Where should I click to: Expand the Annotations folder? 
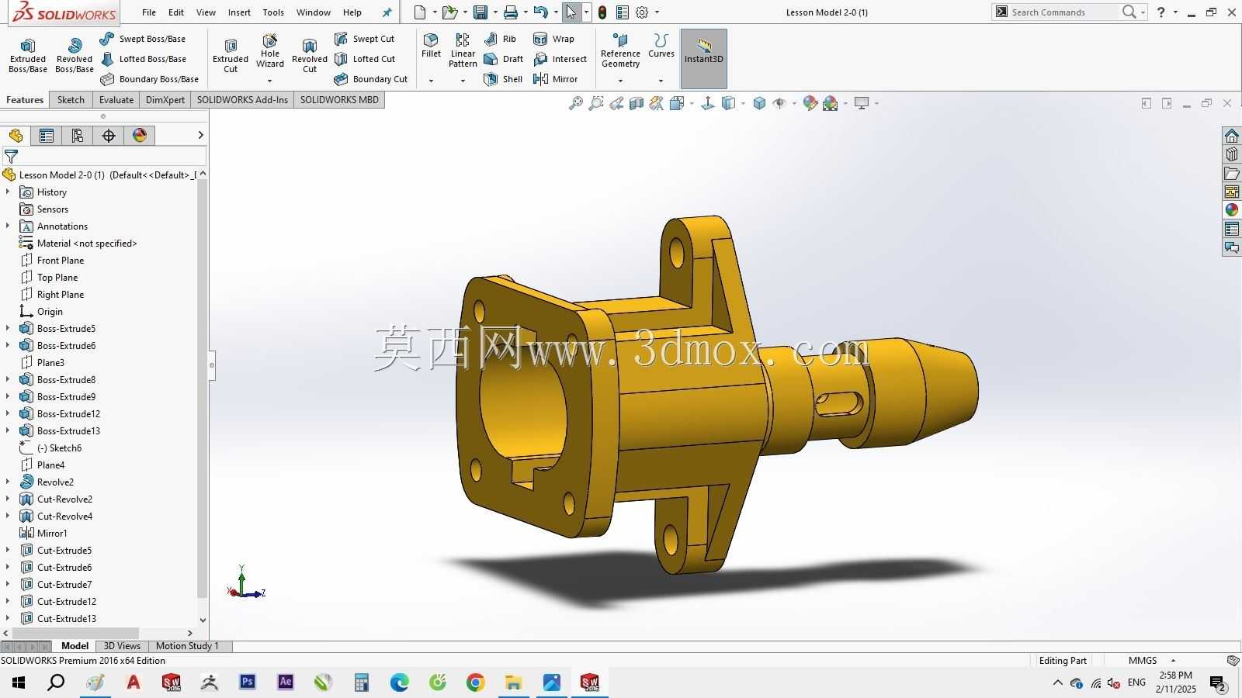(x=8, y=226)
